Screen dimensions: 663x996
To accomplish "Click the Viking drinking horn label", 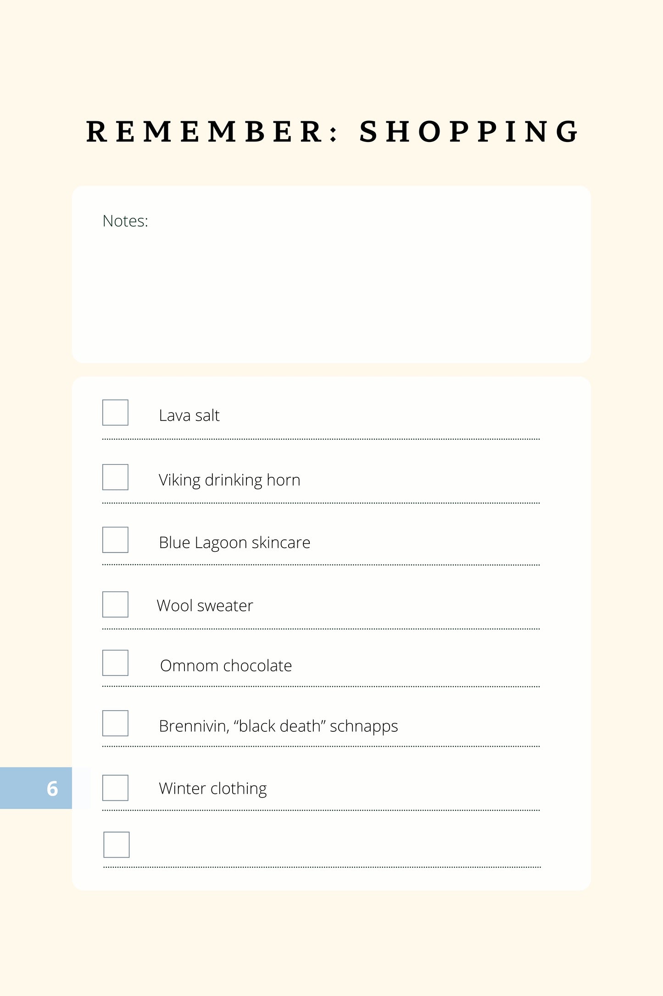I will 229,480.
